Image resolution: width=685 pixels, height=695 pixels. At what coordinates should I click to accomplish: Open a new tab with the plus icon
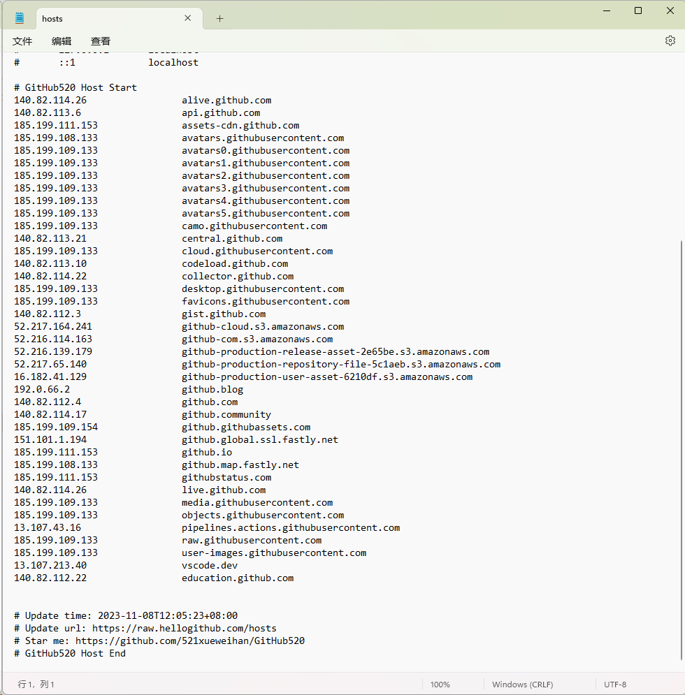[x=219, y=18]
